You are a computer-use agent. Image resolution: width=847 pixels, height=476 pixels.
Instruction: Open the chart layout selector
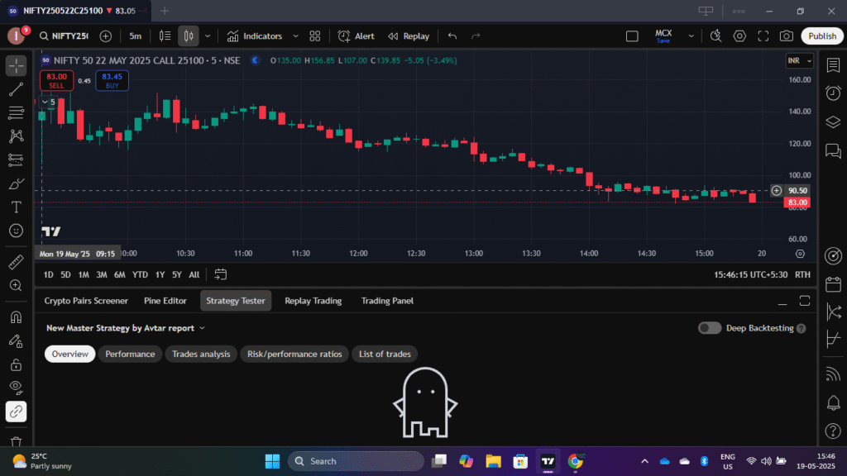(632, 36)
